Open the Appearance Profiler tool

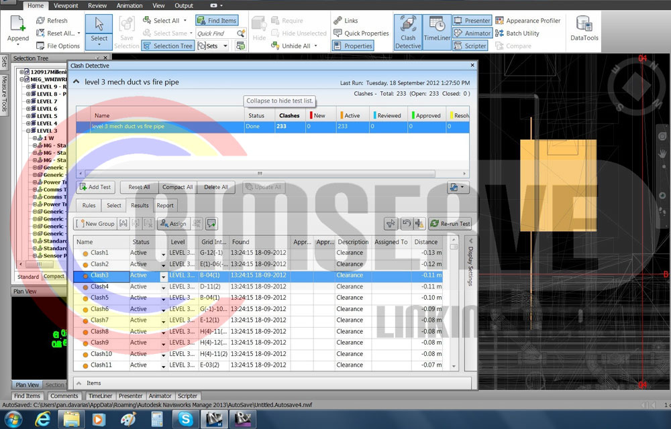[527, 21]
